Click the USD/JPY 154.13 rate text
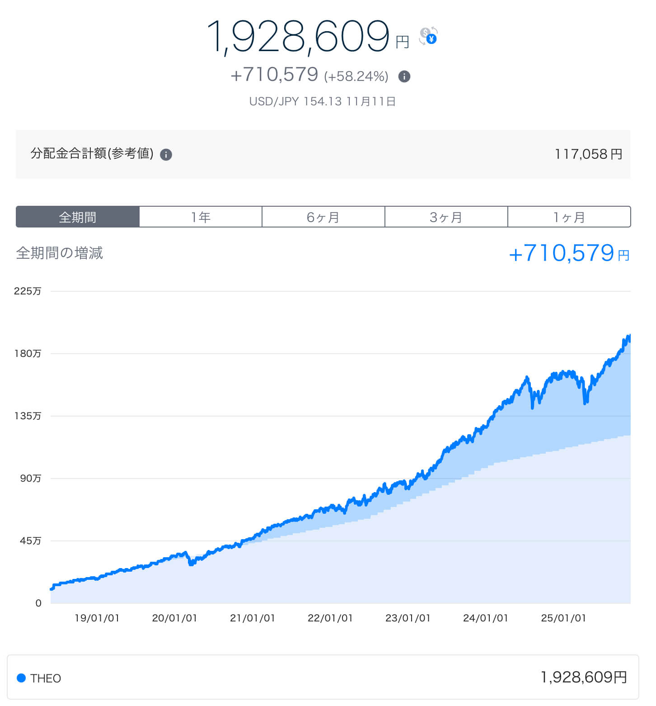656x706 pixels. (323, 101)
